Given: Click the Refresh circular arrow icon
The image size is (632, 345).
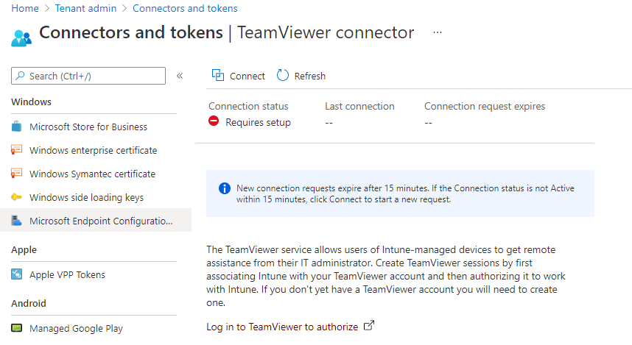Looking at the screenshot, I should click(x=283, y=75).
